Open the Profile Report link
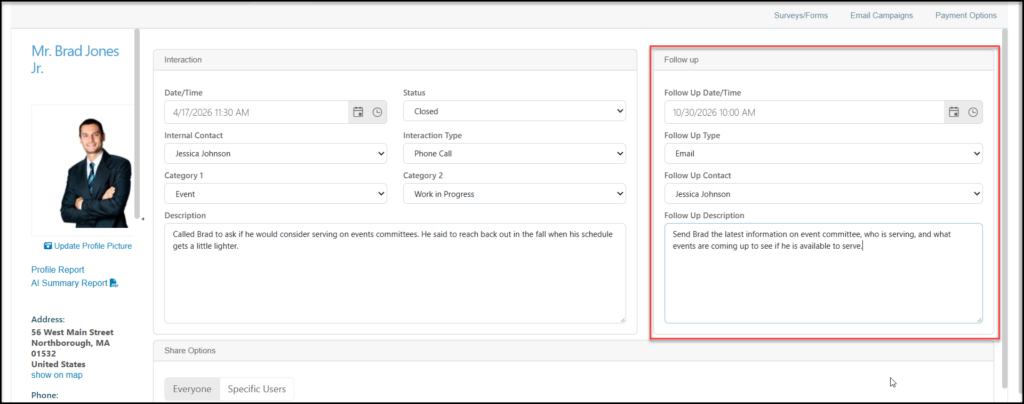 coord(58,270)
